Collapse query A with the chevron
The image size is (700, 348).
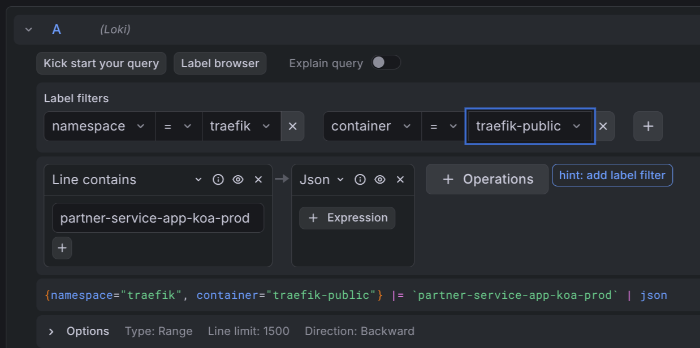[x=29, y=29]
